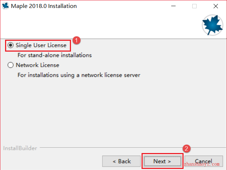The height and width of the screenshot is (170, 227).
Task: Click the disabled maximize button
Action: tap(194, 6)
